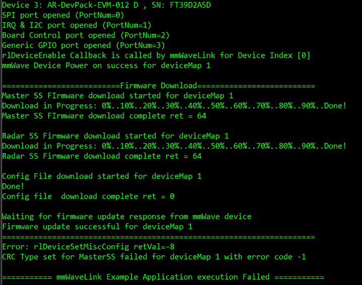Screen dimensions: 362x285
Task: Click the Board Control port opened line
Action: pos(86,35)
